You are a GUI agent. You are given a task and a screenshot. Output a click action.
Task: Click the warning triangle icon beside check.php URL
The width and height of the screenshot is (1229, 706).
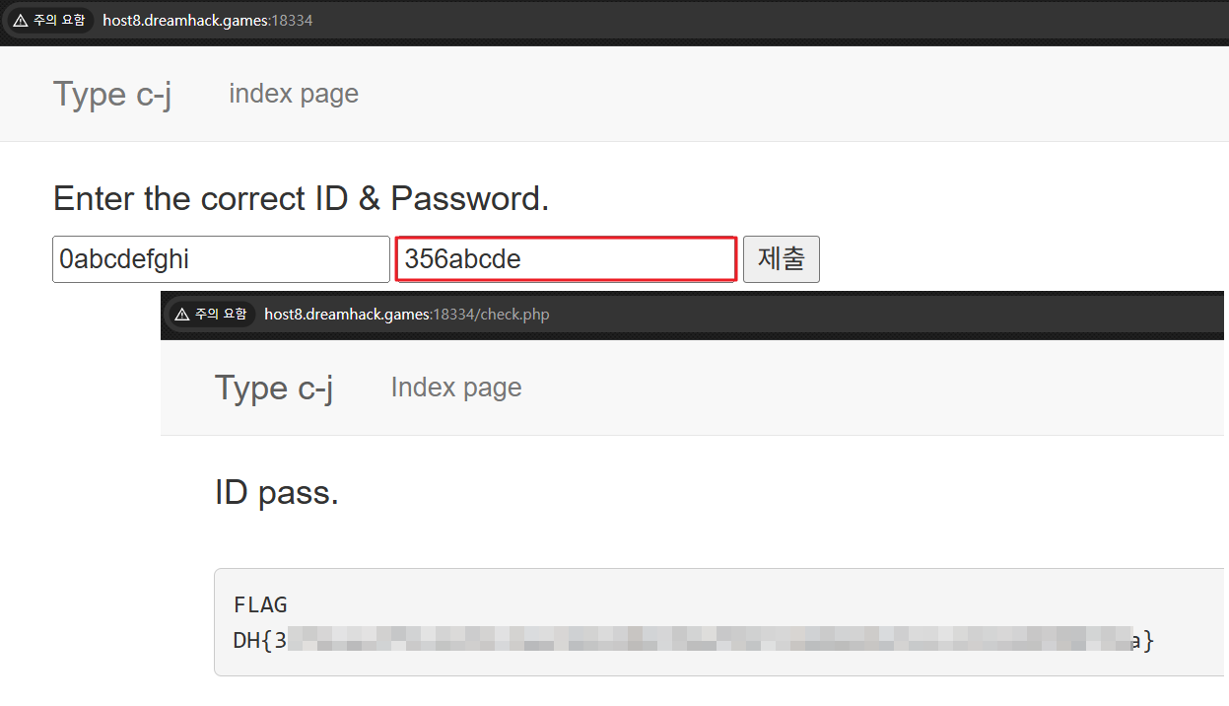(181, 315)
